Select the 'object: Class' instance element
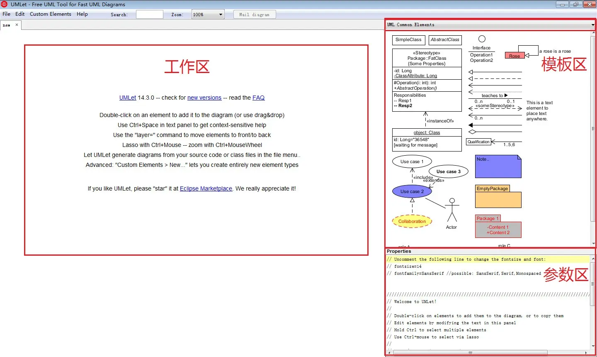The image size is (597, 357). pyautogui.click(x=427, y=140)
